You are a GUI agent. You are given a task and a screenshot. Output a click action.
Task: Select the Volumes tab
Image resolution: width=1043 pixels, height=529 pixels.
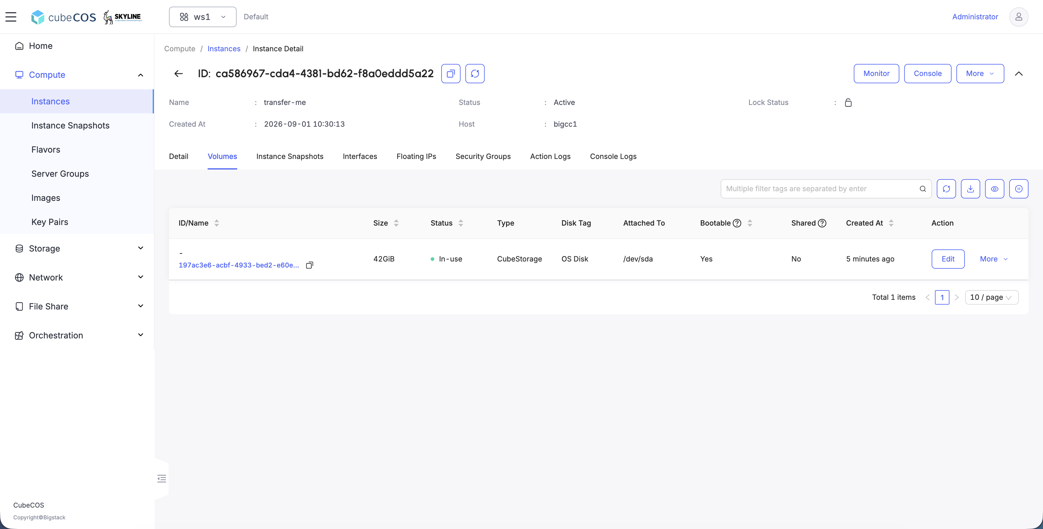[222, 157]
